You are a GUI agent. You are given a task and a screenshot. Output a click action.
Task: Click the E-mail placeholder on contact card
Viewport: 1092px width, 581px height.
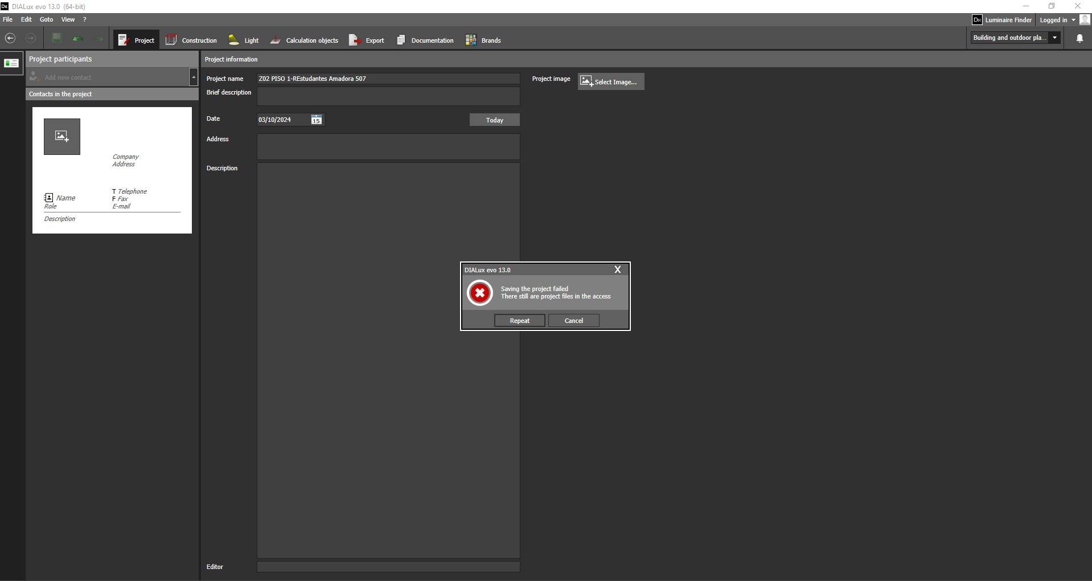[121, 206]
